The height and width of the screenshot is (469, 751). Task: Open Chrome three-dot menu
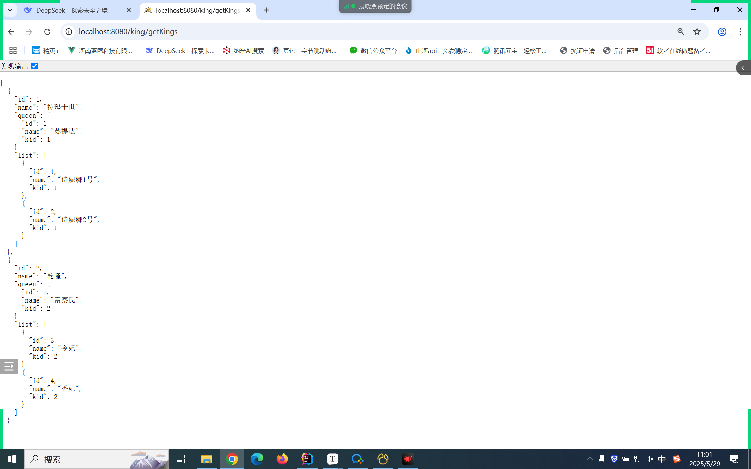pyautogui.click(x=740, y=32)
